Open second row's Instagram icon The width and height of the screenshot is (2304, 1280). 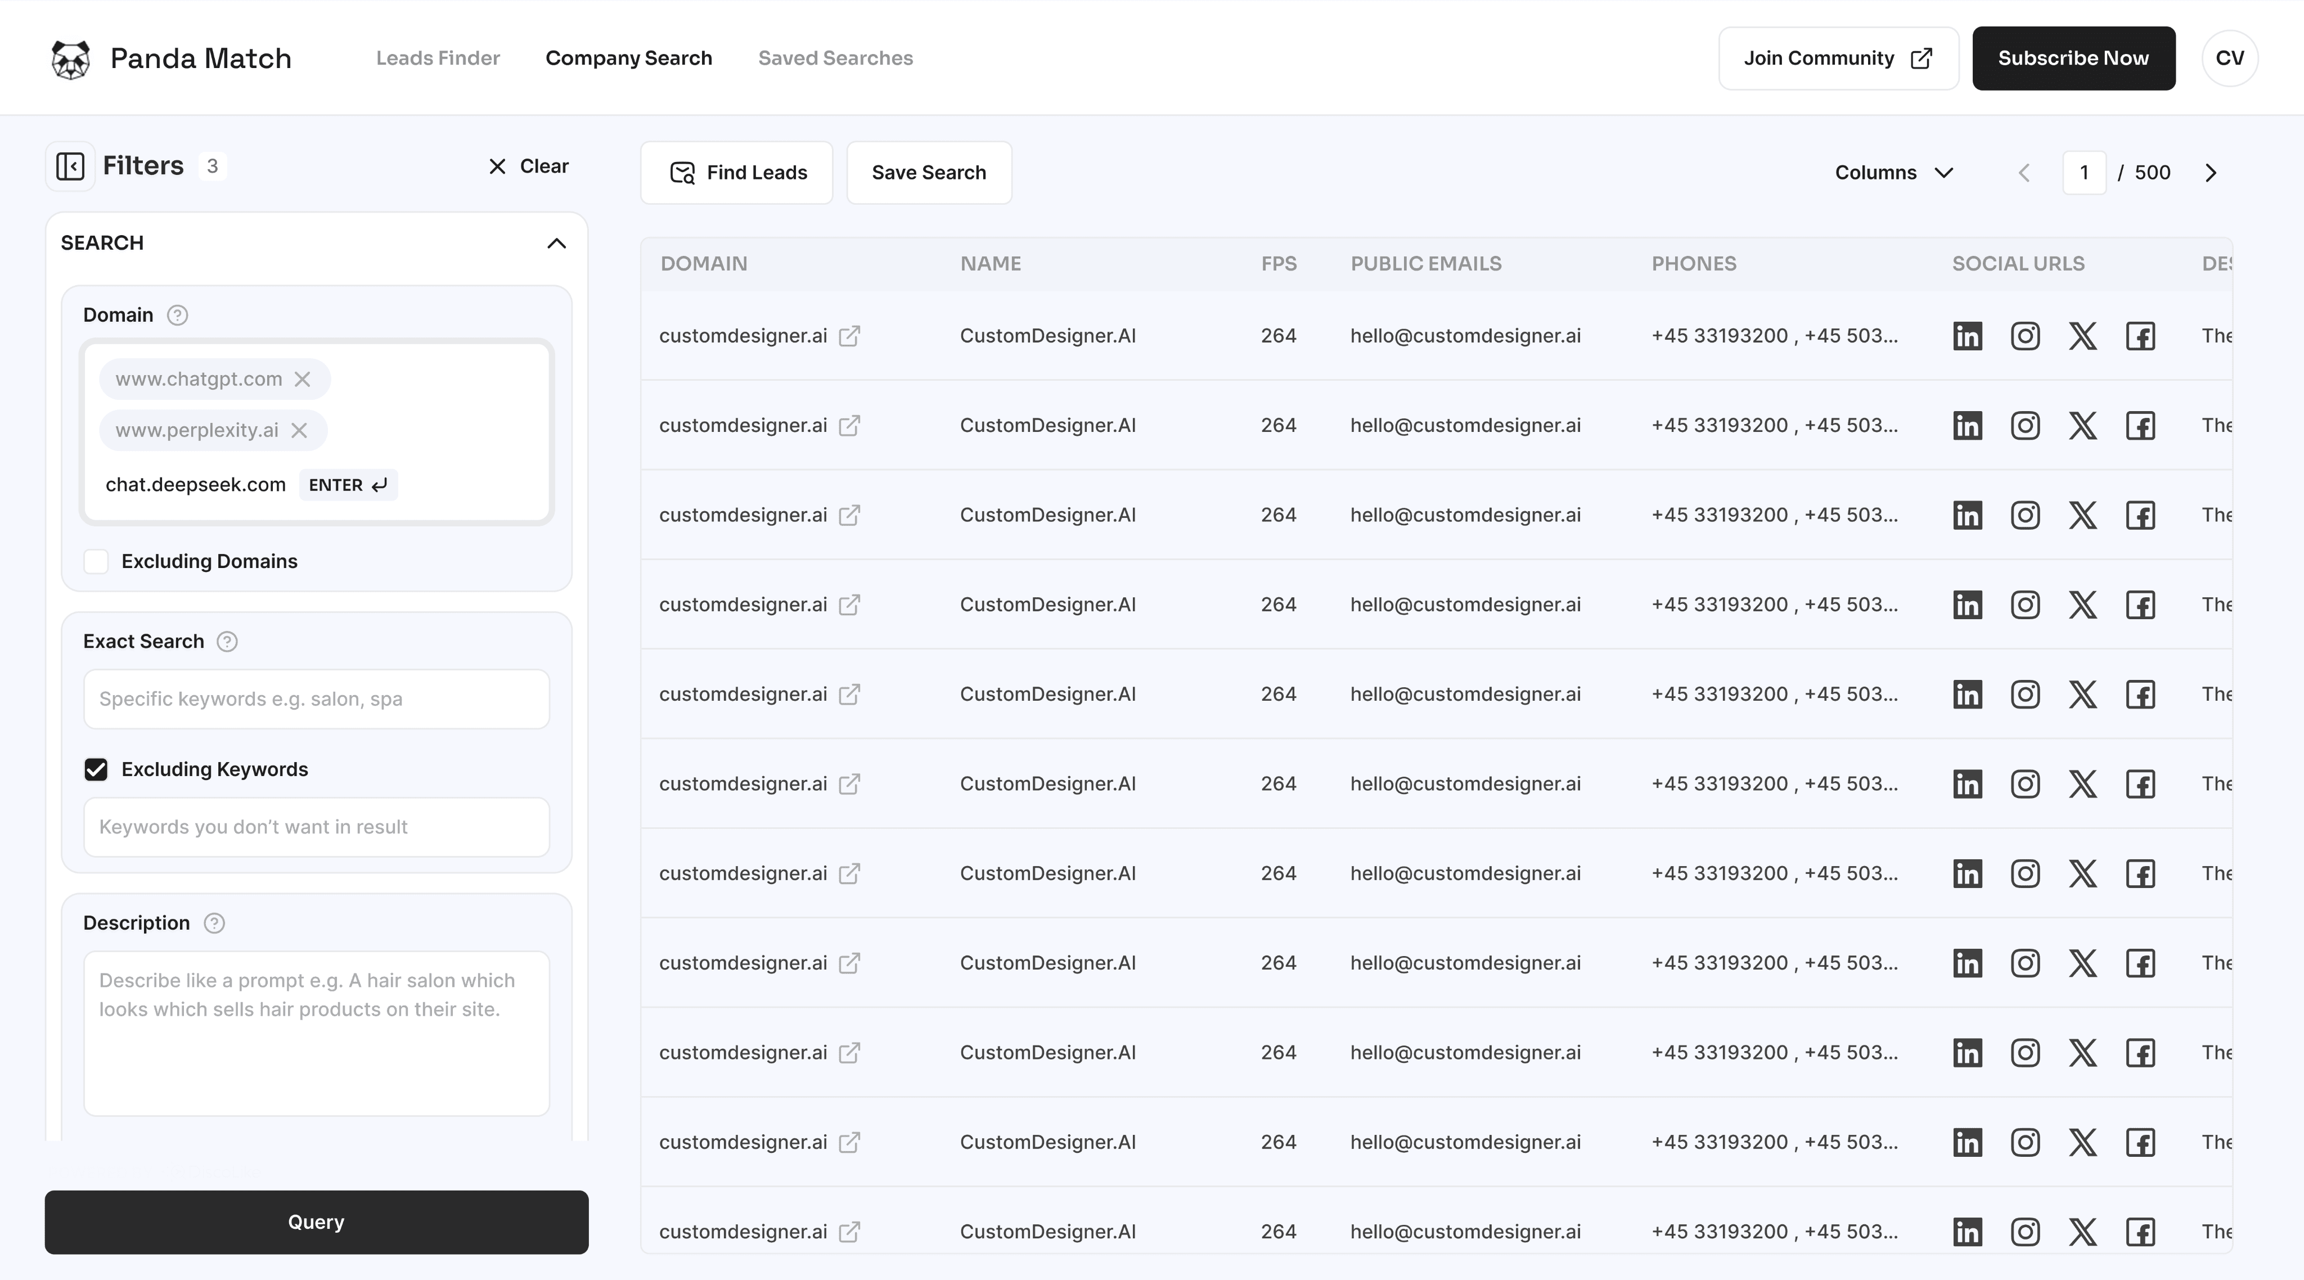point(2025,426)
